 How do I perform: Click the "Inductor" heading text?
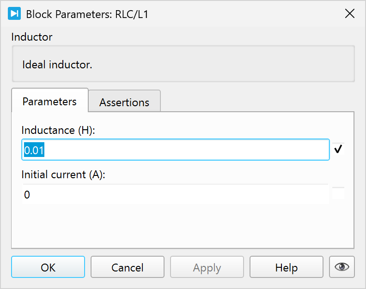[x=32, y=37]
